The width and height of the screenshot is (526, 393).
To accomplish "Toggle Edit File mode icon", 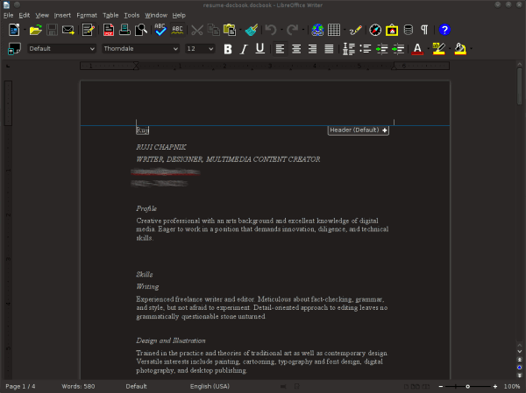I will 89,30.
